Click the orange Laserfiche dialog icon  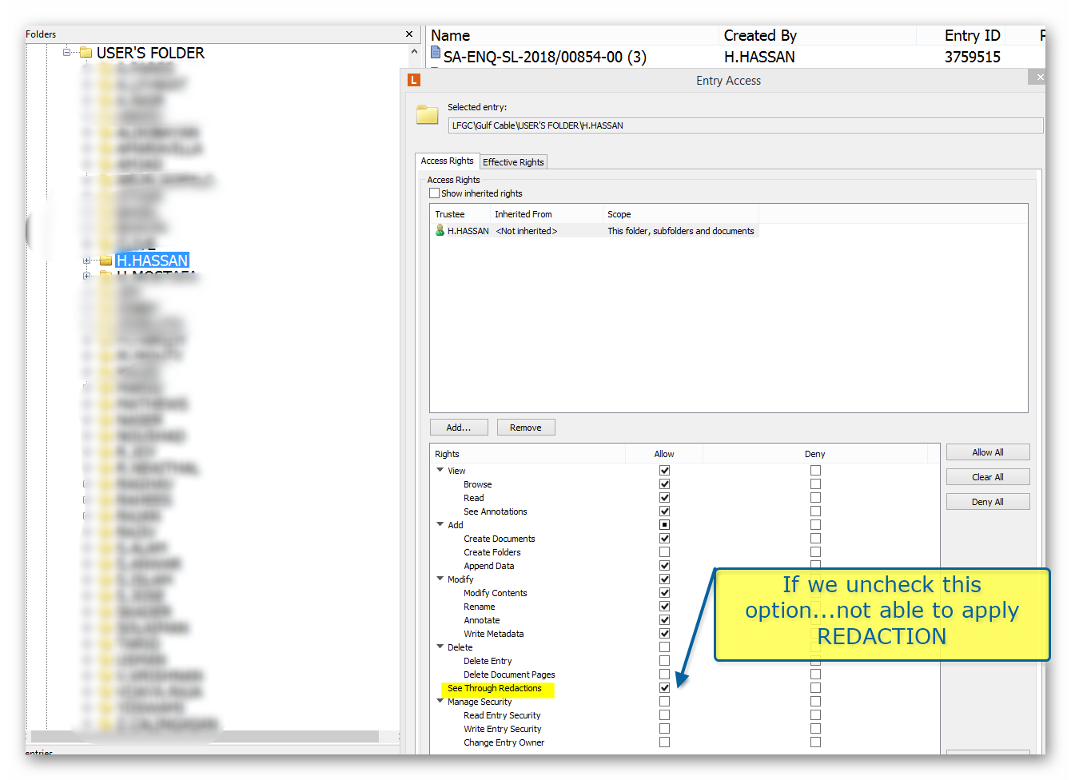tap(413, 80)
